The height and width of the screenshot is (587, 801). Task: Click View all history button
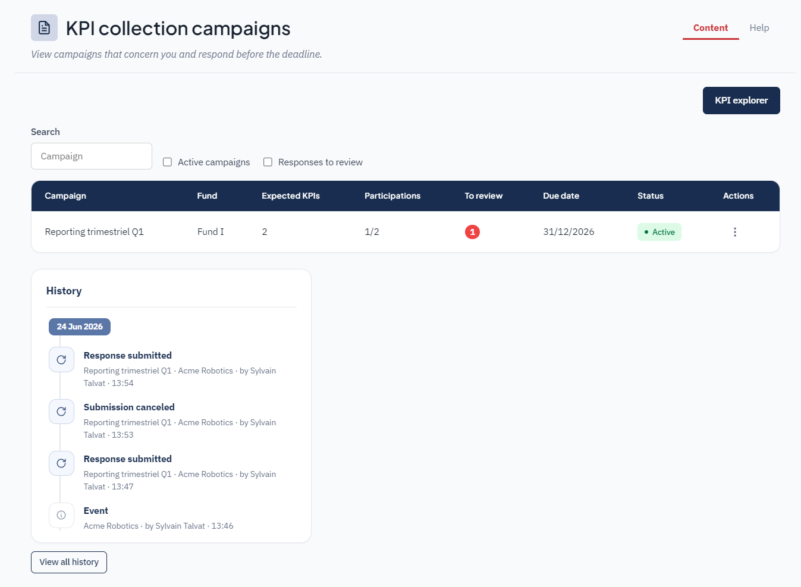(x=69, y=562)
